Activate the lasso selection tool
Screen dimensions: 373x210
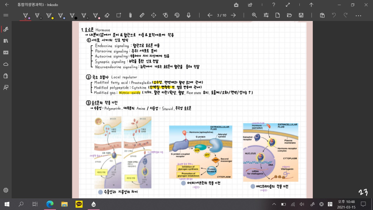[119, 15]
